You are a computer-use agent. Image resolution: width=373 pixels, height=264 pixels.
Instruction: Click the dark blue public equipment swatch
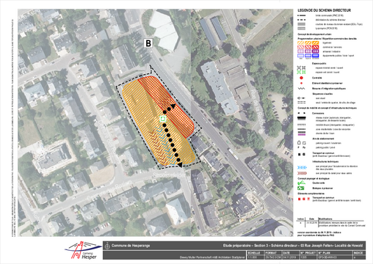point(315,56)
